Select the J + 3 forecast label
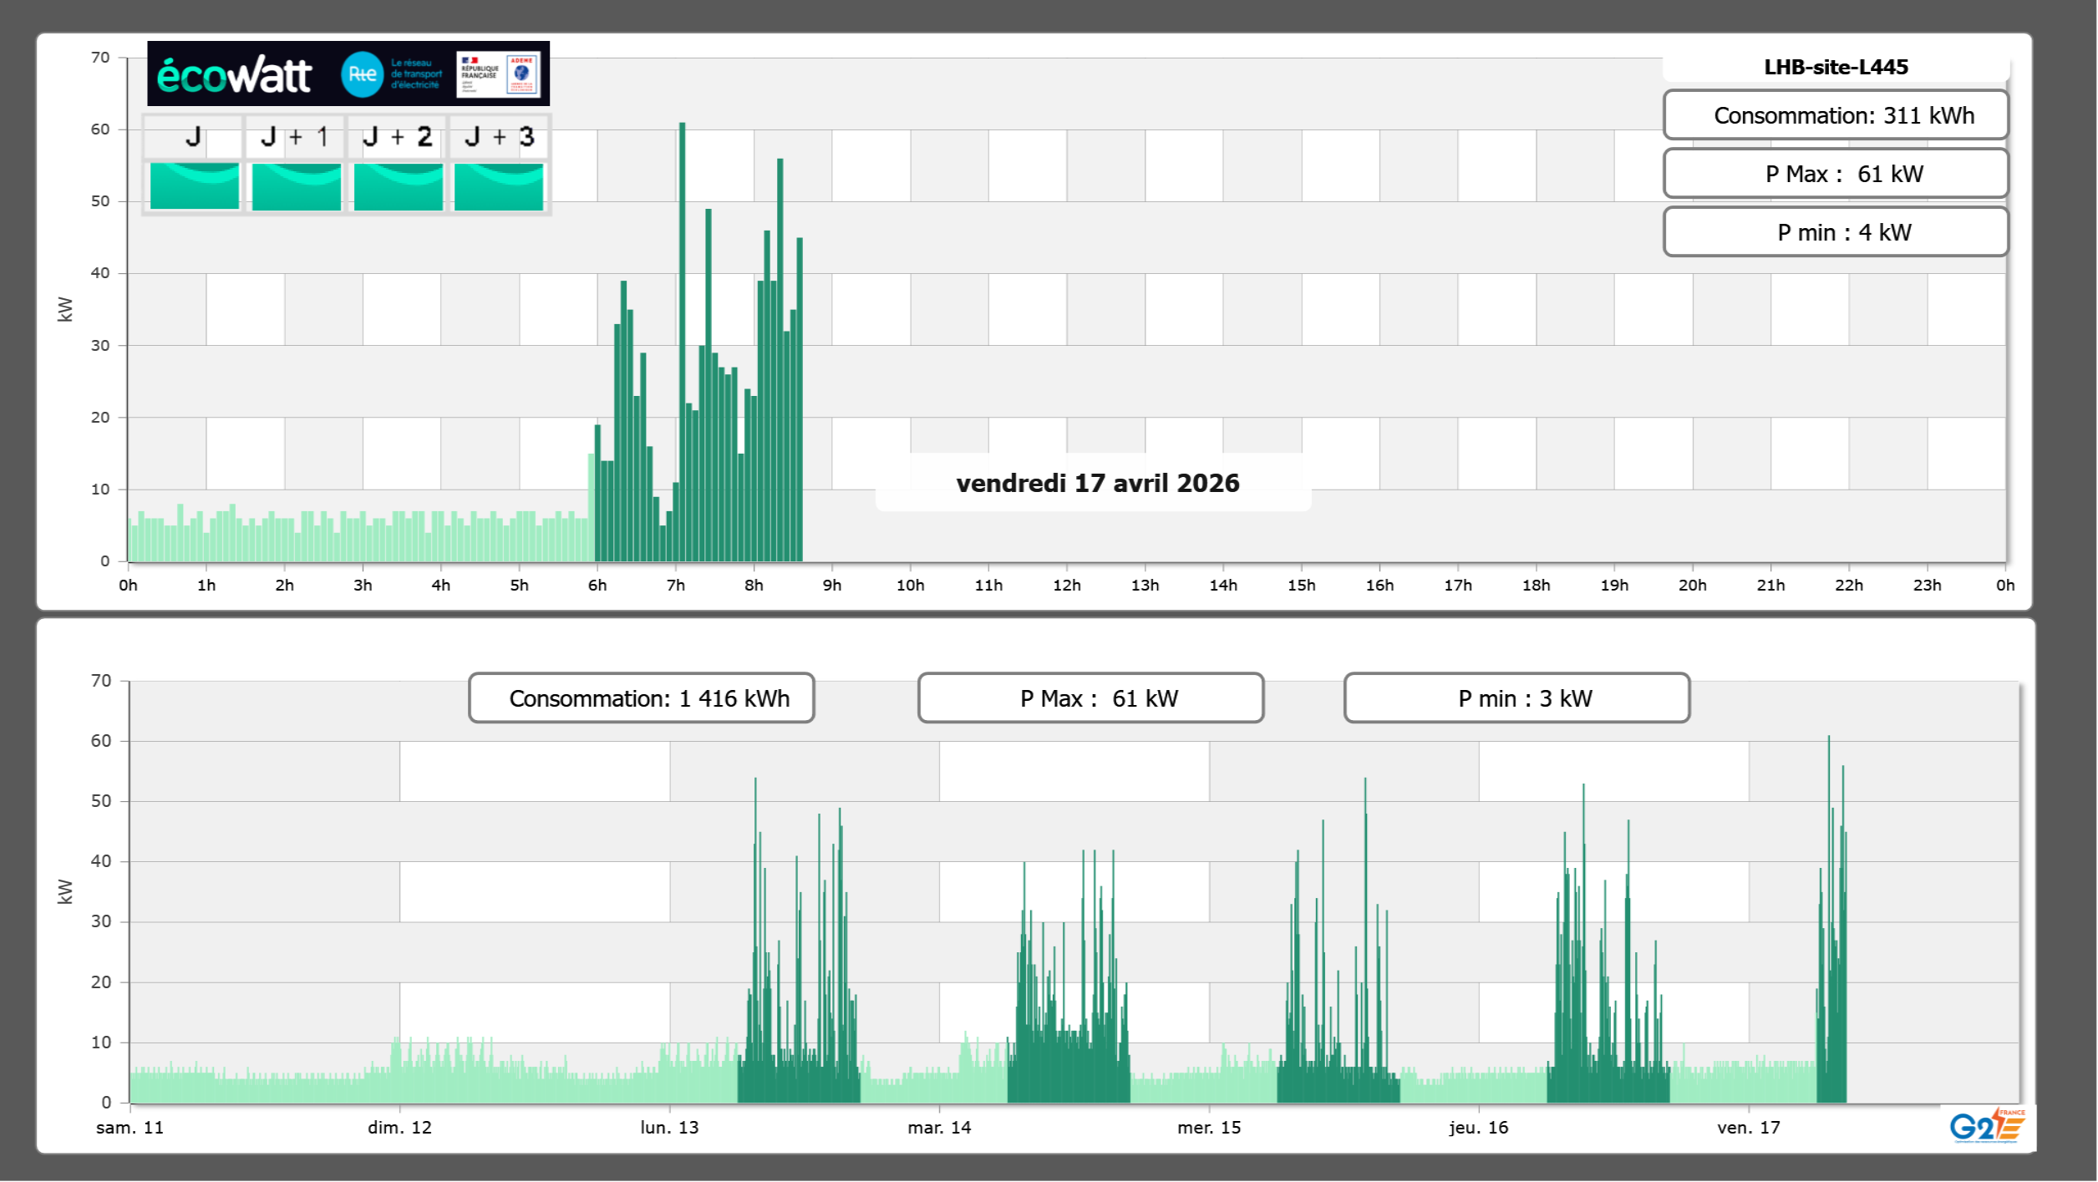Image resolution: width=2098 pixels, height=1182 pixels. click(x=499, y=137)
